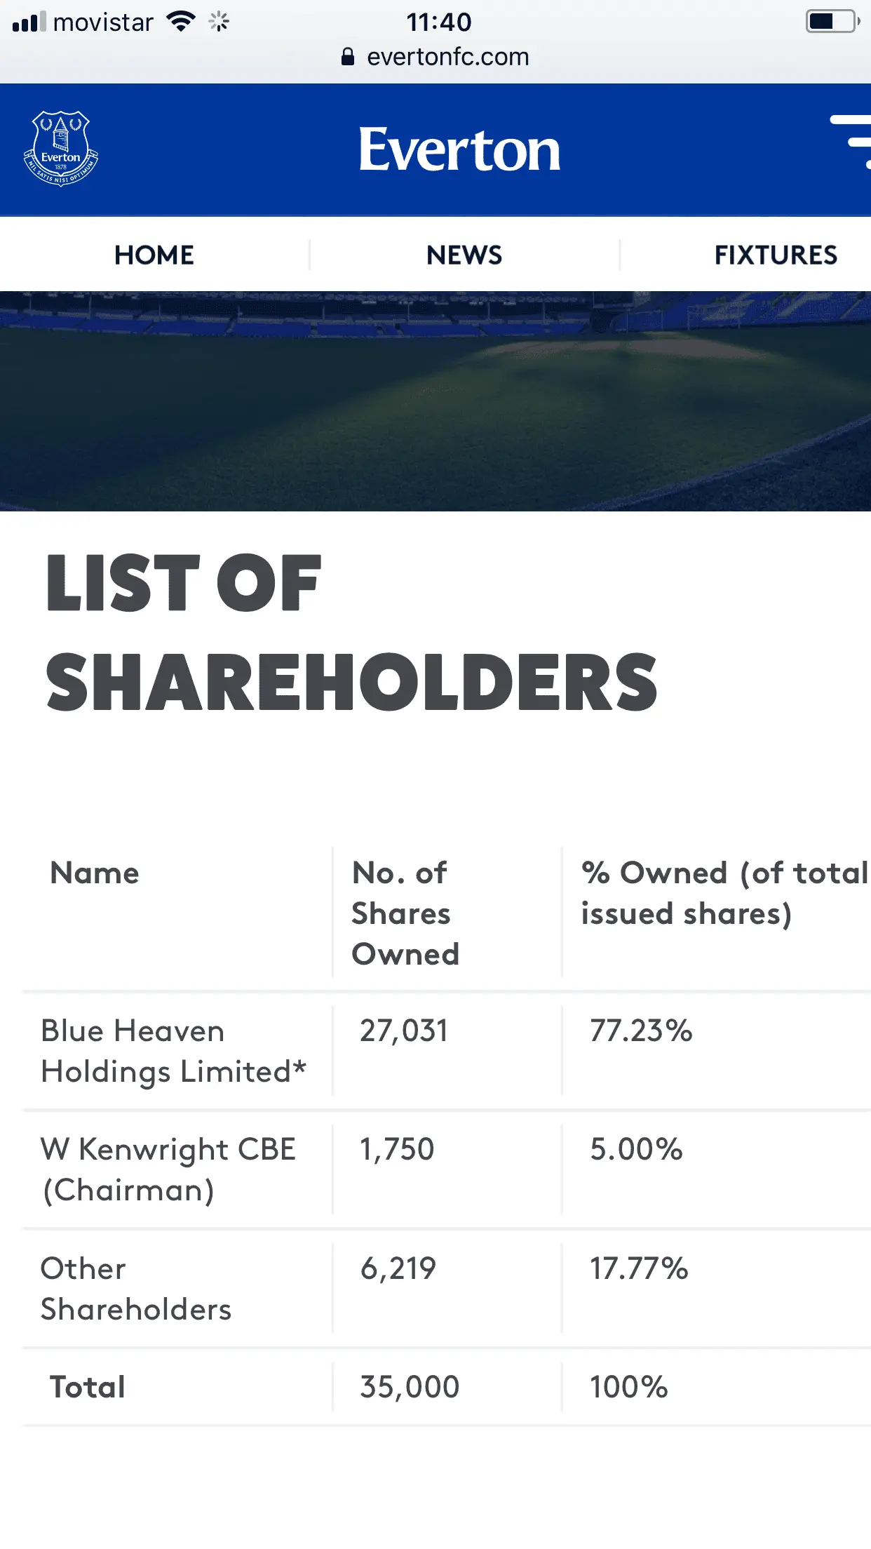Open the HOME navigation tab
This screenshot has width=871, height=1549.
tap(154, 255)
